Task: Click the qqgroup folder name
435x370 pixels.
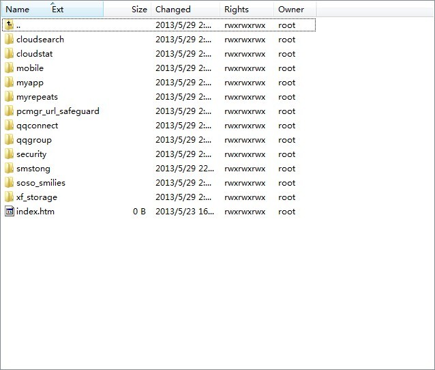Action: 34,140
